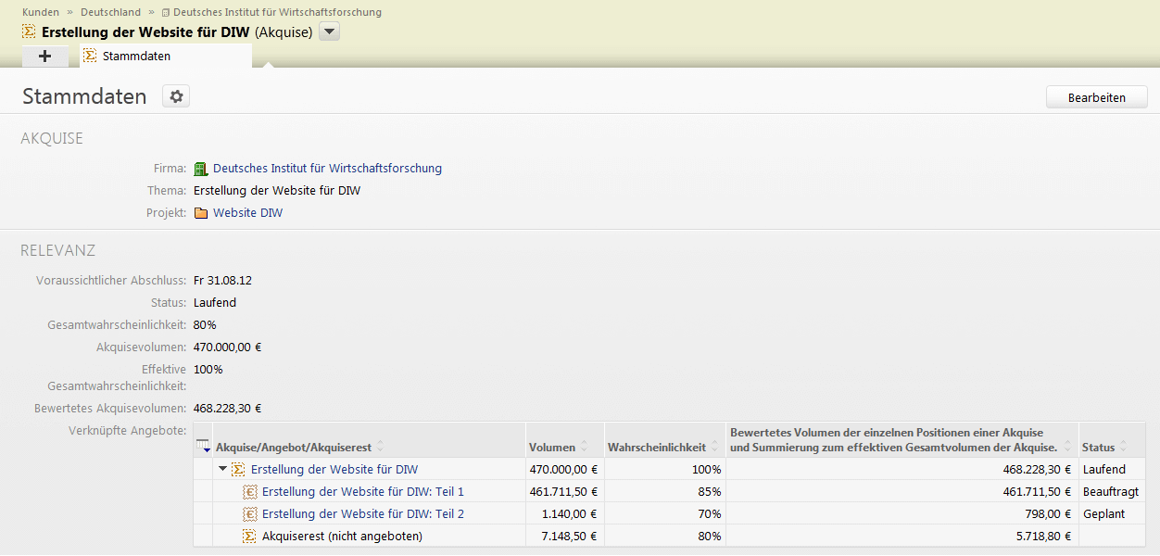Collapse the Erstellung der Website für DIW tree row
The width and height of the screenshot is (1160, 556).
(x=222, y=470)
